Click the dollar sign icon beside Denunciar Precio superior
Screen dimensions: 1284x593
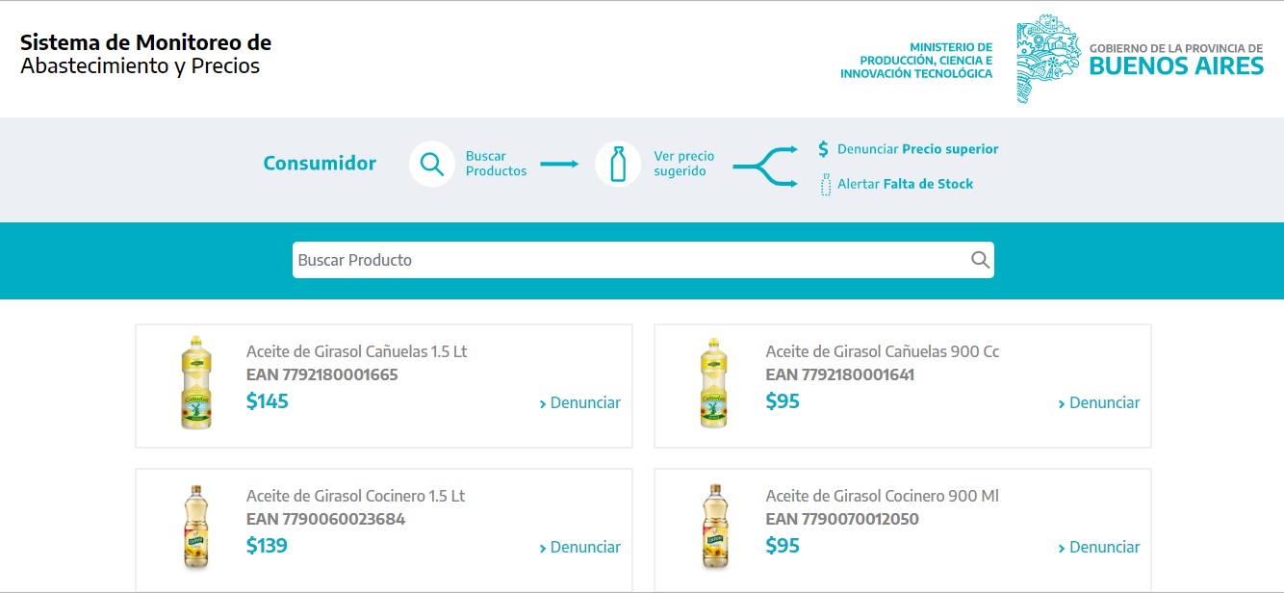pos(823,149)
